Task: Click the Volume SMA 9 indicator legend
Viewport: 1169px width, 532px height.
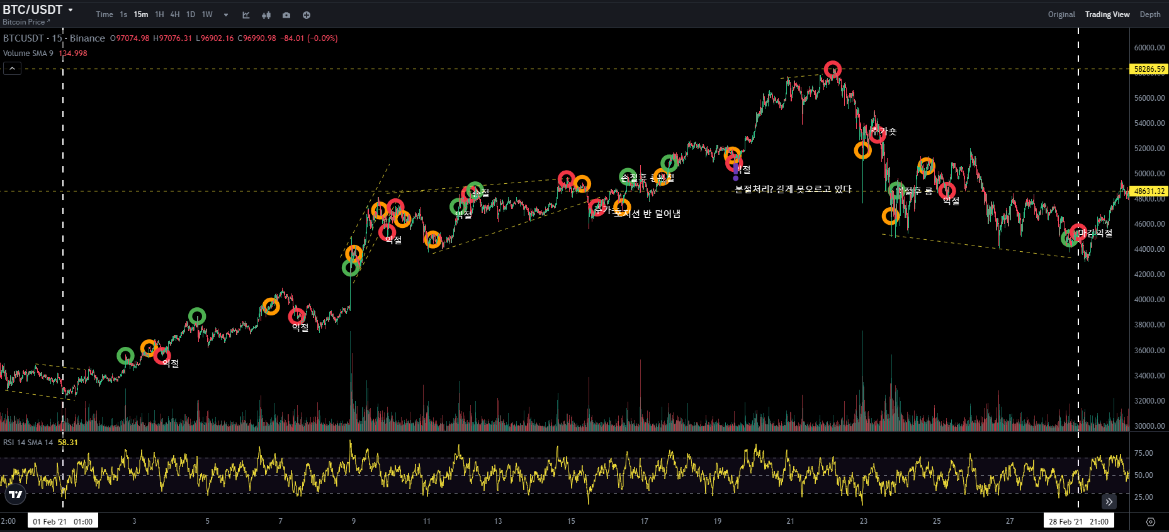Action: pyautogui.click(x=28, y=54)
